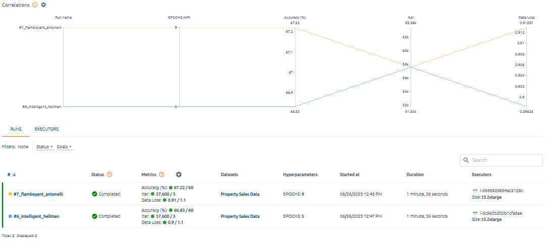This screenshot has width=548, height=244.
Task: Click the Status column help icon
Action: (110, 174)
